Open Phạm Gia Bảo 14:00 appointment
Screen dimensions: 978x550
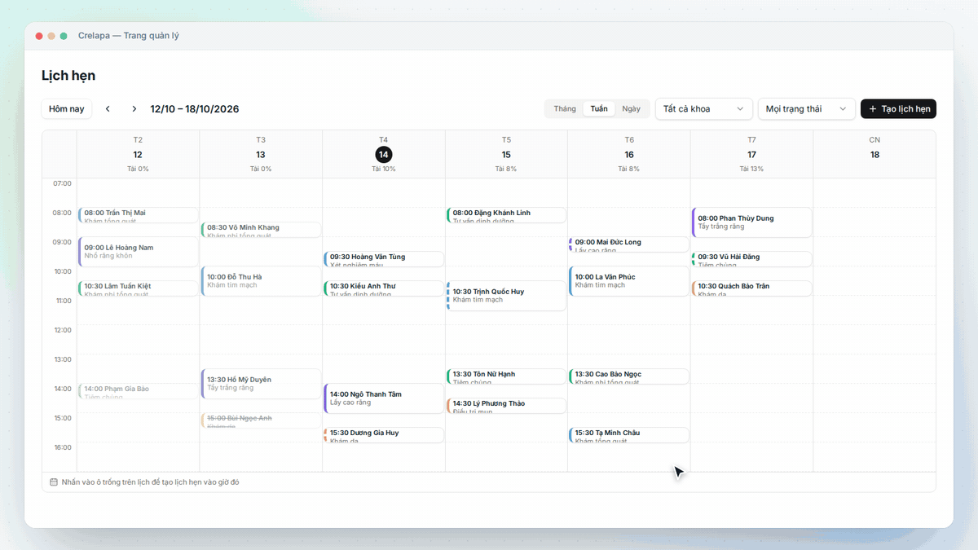pyautogui.click(x=139, y=391)
